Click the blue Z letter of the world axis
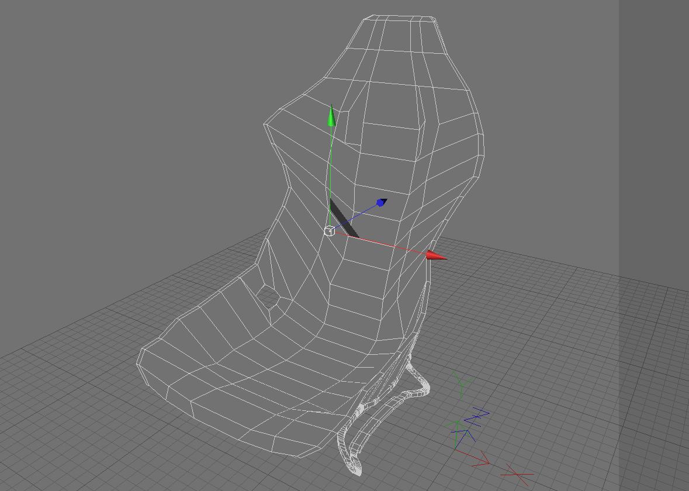This screenshot has width=689, height=491. [x=477, y=416]
